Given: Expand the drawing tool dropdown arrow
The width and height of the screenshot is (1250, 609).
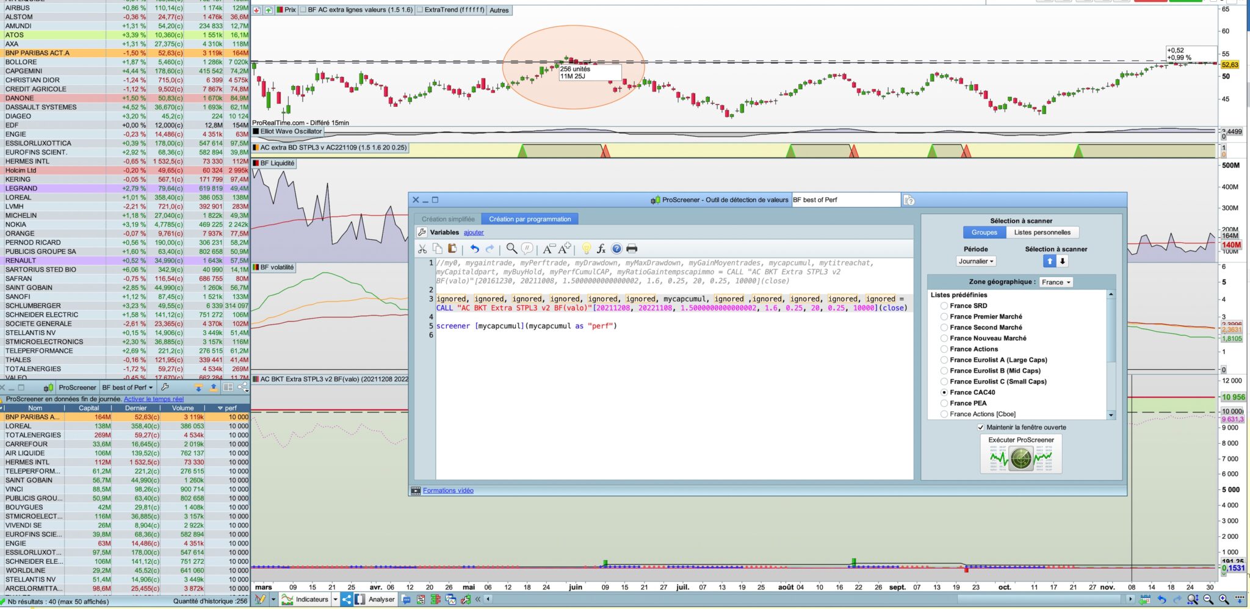Looking at the screenshot, I should click(273, 599).
